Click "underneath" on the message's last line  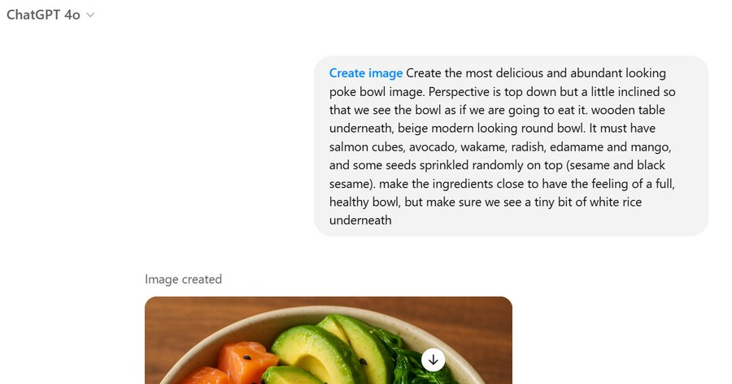coord(360,220)
